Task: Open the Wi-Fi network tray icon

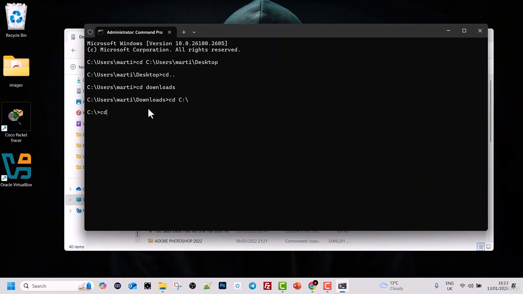Action: [x=463, y=286]
